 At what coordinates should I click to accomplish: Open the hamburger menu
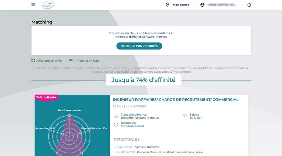click(x=33, y=5)
